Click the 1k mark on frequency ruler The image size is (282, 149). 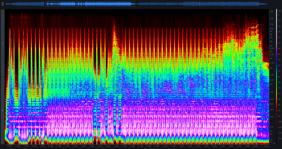272,84
